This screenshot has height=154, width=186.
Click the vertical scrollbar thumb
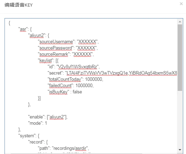pyautogui.click(x=180, y=57)
